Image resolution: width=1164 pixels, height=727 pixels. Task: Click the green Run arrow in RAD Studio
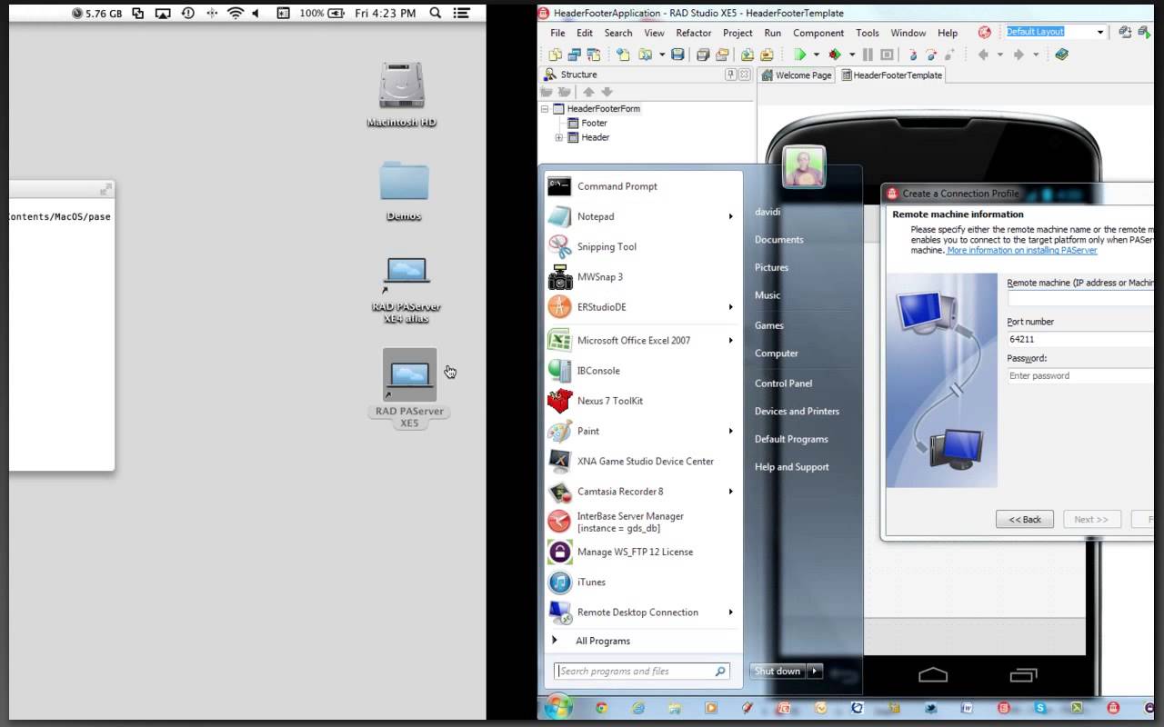click(799, 55)
